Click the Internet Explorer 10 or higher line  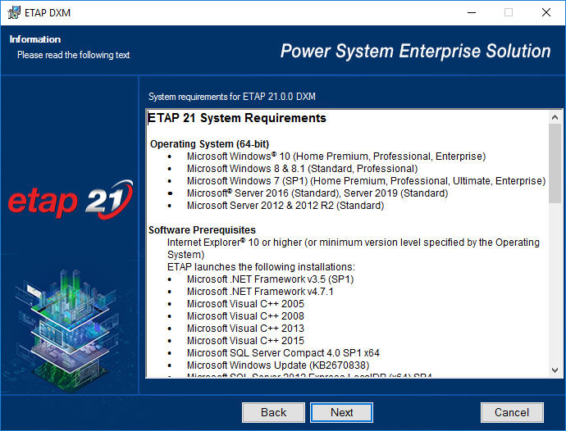353,248
